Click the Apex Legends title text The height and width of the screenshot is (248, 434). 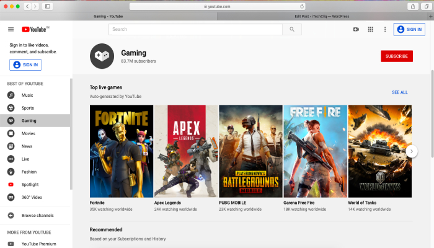[167, 203]
